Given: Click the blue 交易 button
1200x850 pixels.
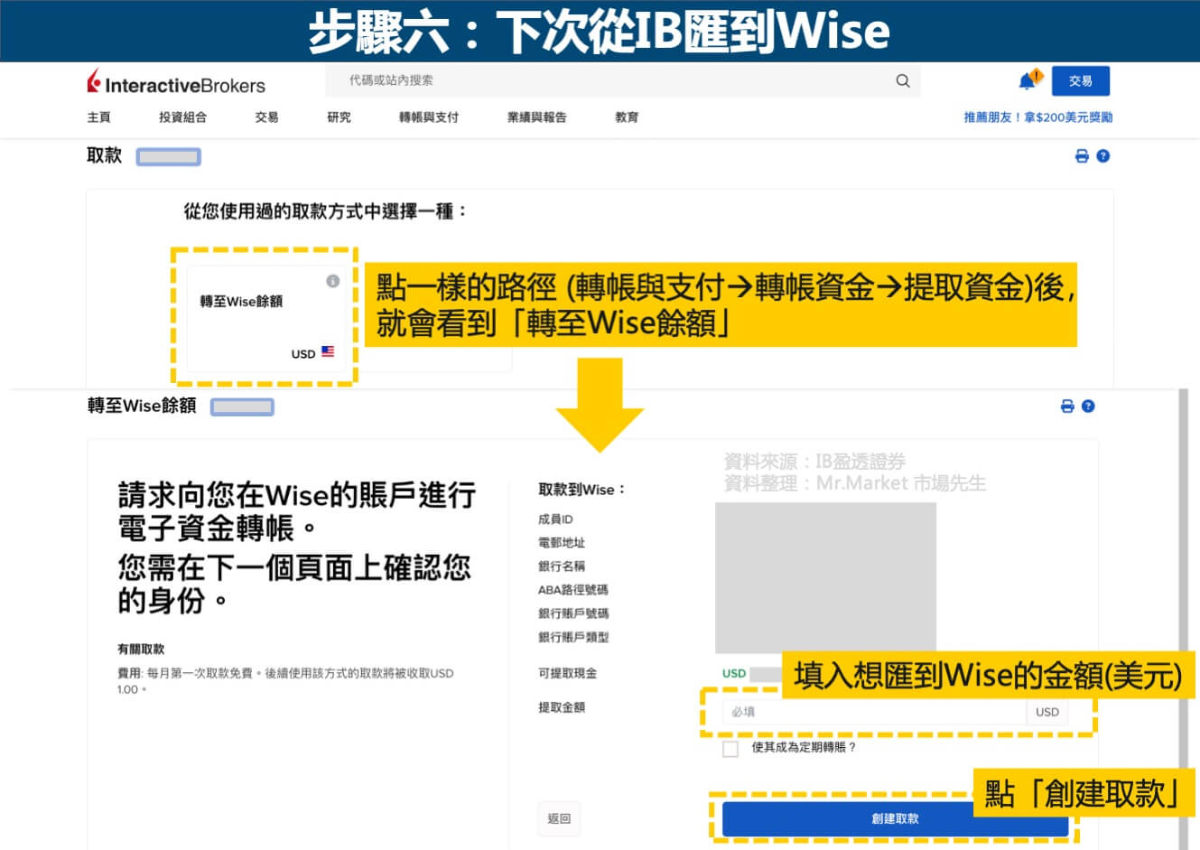Looking at the screenshot, I should pos(1080,80).
